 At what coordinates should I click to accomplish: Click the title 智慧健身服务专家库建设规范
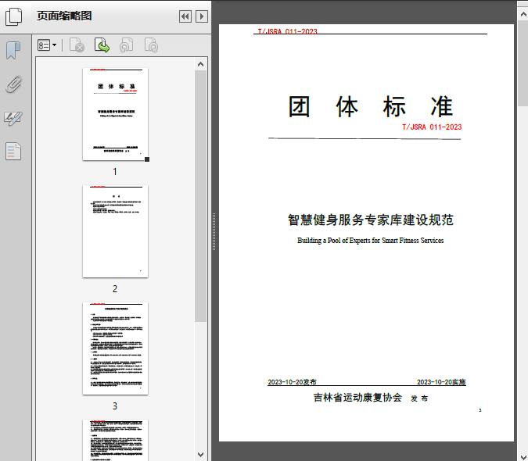(x=371, y=220)
